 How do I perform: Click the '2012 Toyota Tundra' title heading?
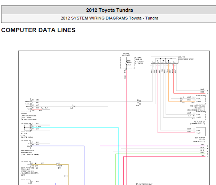tap(110, 10)
